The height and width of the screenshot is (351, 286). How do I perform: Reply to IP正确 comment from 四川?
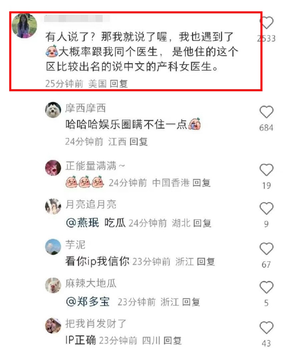point(172,341)
